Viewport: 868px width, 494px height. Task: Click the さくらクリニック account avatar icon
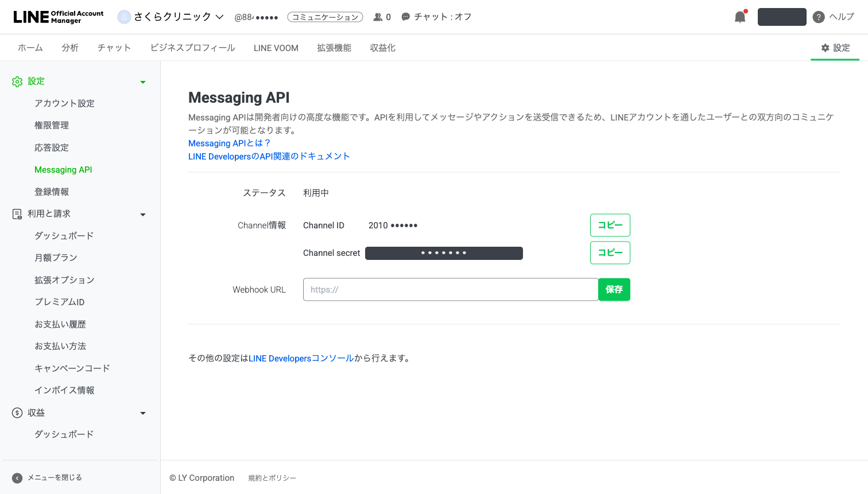124,17
